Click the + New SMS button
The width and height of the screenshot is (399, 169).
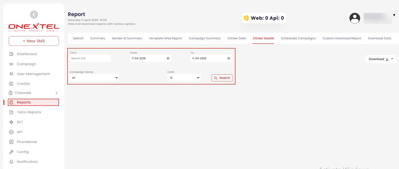[x=34, y=41]
